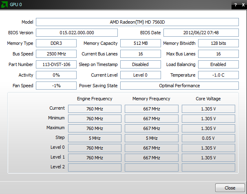This screenshot has height=194, width=247.
Task: Click the Activity value 0%
Action: [x=56, y=75]
